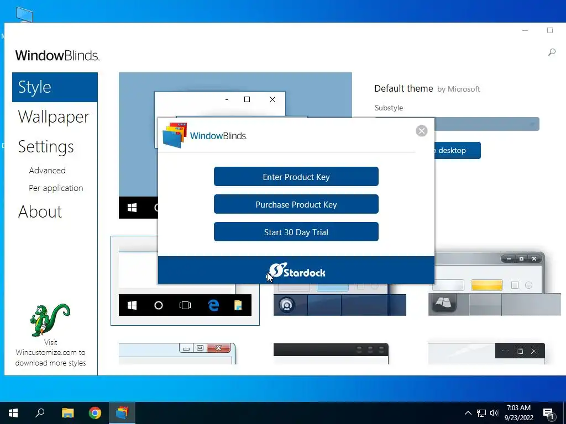Visit Wincustomize.com to download more styles
This screenshot has width=566, height=424.
tap(50, 353)
